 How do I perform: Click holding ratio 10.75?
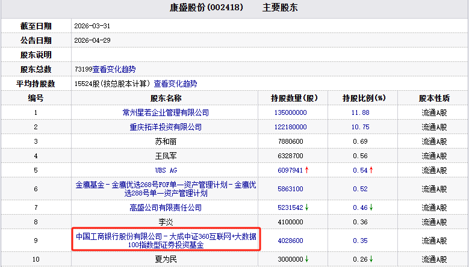click(x=360, y=127)
